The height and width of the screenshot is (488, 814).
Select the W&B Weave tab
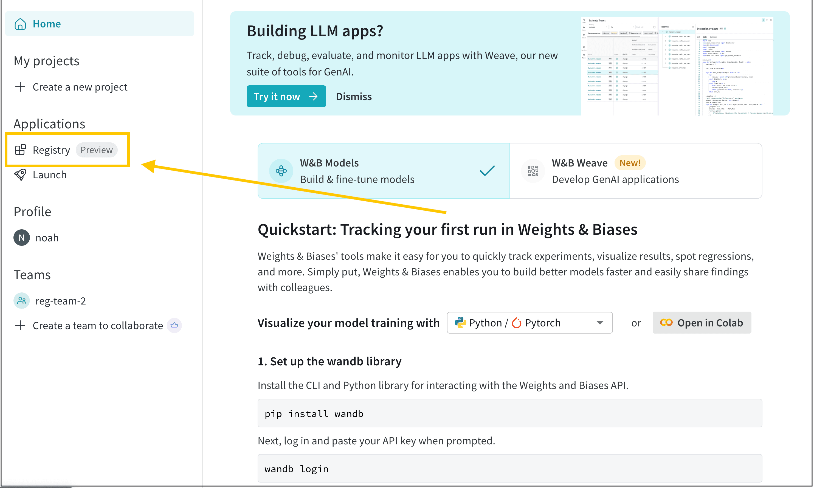[636, 171]
